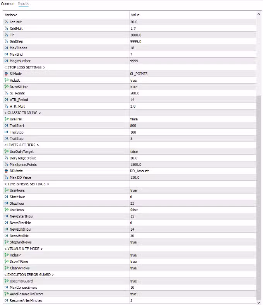Click the boolean icon next to UseNews
This screenshot has height=305, width=263.
click(x=6, y=209)
